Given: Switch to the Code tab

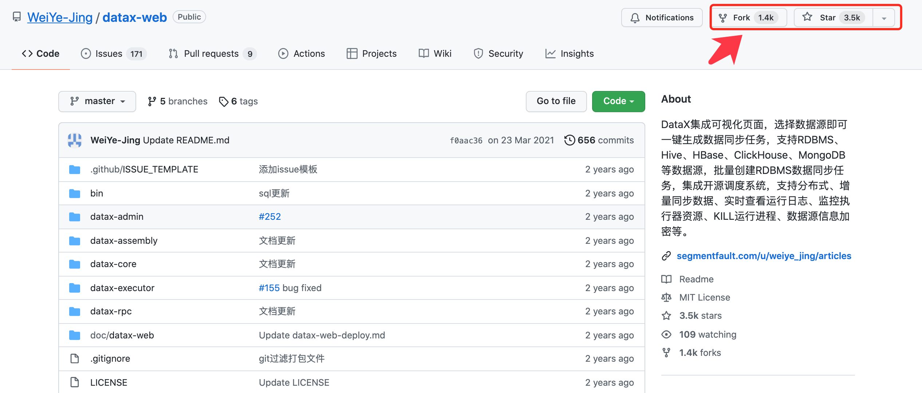Looking at the screenshot, I should pos(40,53).
